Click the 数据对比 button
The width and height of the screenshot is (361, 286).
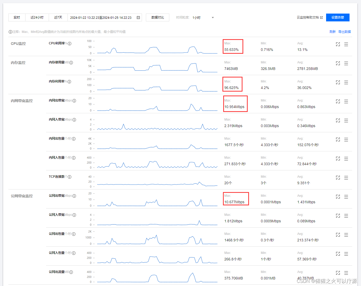(x=158, y=17)
